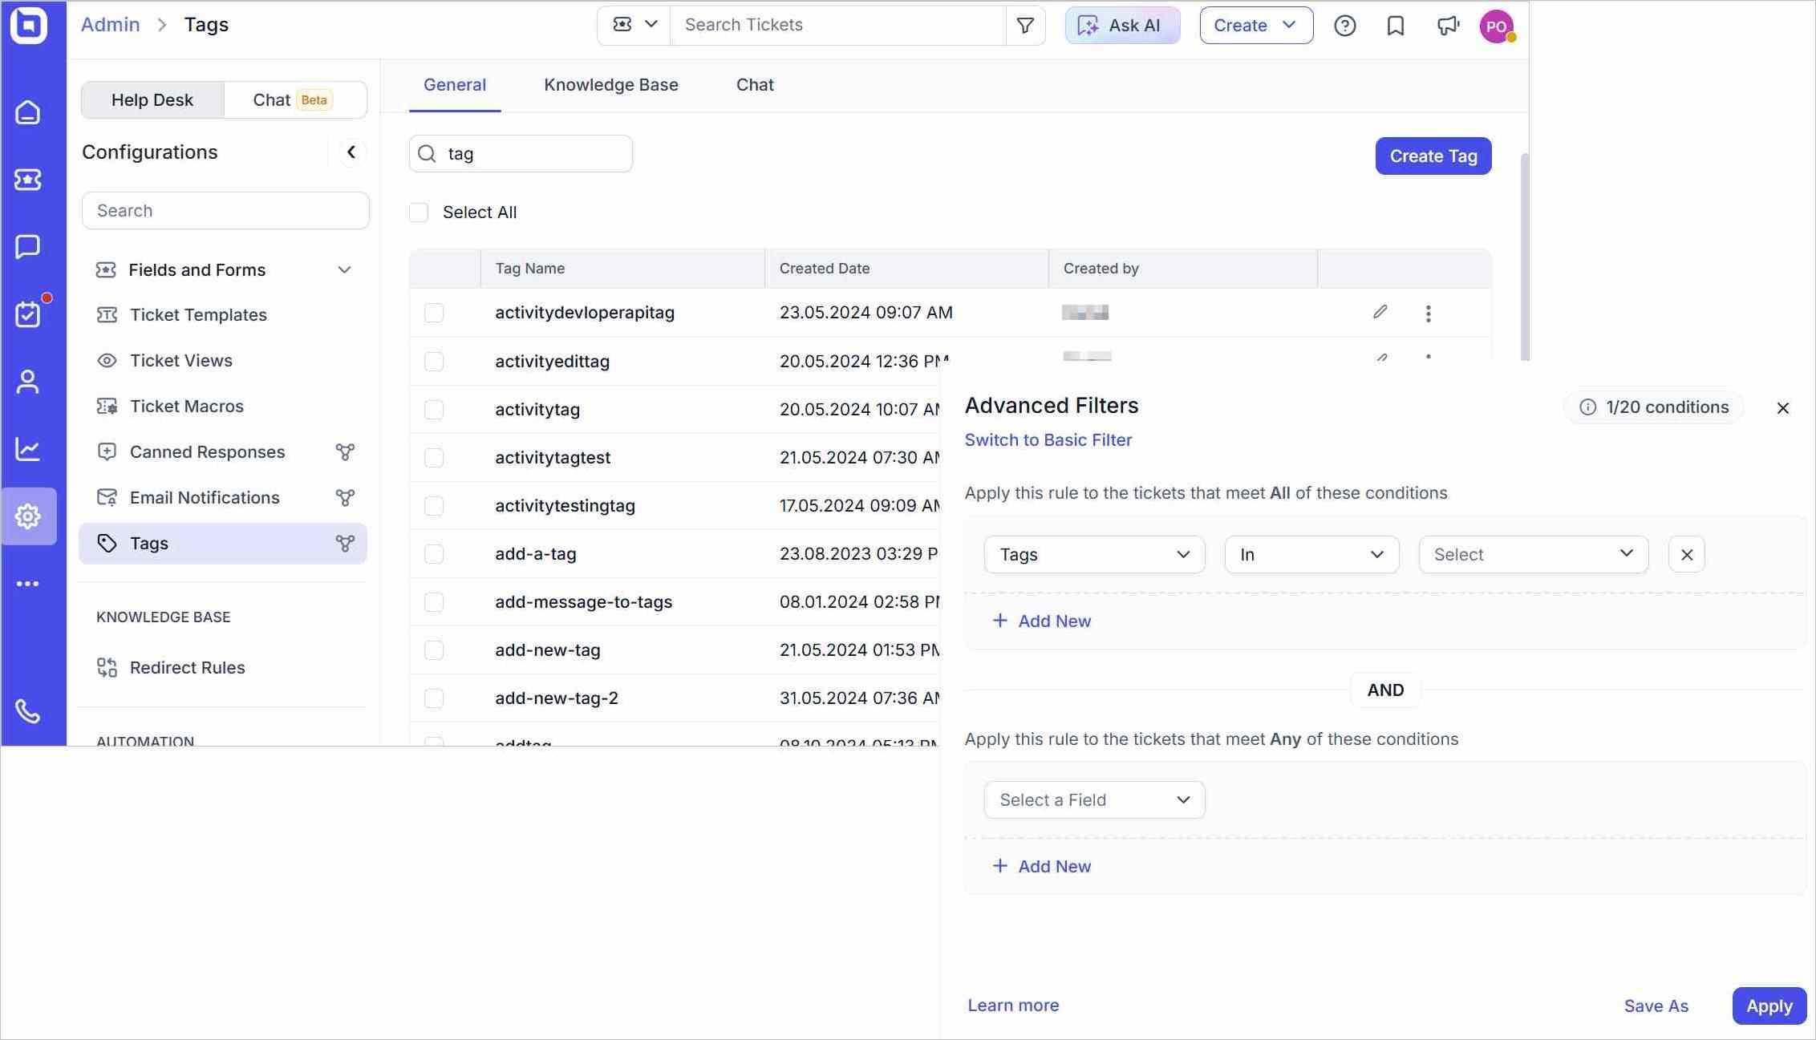Check the activitytestingtag checkbox
This screenshot has width=1816, height=1040.
pyautogui.click(x=434, y=506)
